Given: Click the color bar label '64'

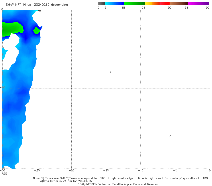Looking at the screenshot, I should point(187,8).
